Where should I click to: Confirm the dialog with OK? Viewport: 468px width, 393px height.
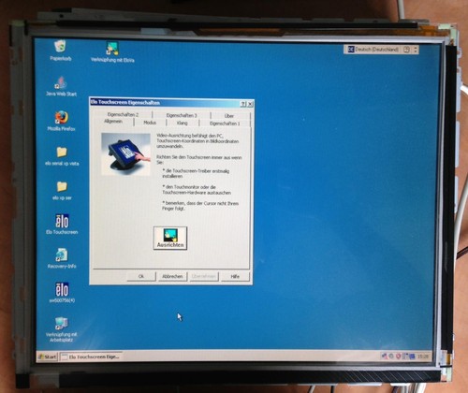[141, 276]
